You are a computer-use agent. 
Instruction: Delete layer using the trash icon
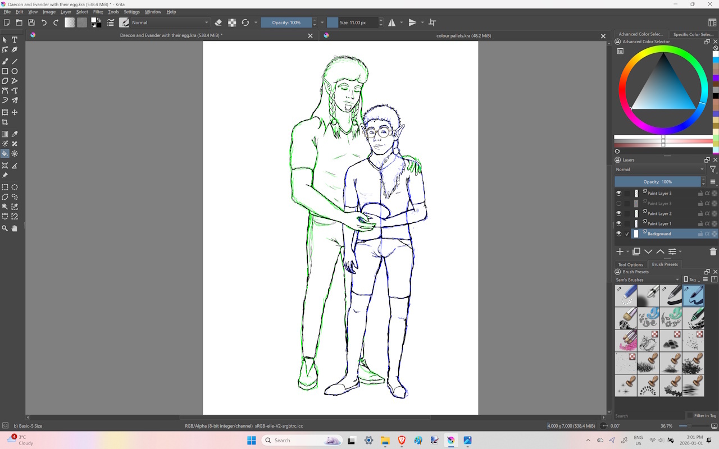pos(713,251)
